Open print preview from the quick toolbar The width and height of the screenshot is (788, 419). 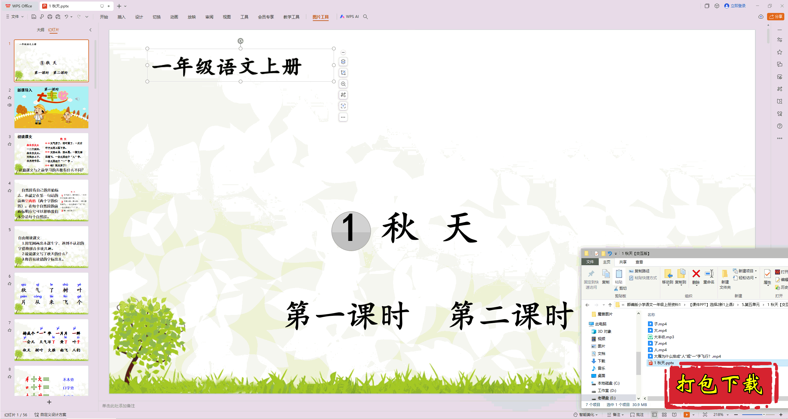pyautogui.click(x=58, y=17)
